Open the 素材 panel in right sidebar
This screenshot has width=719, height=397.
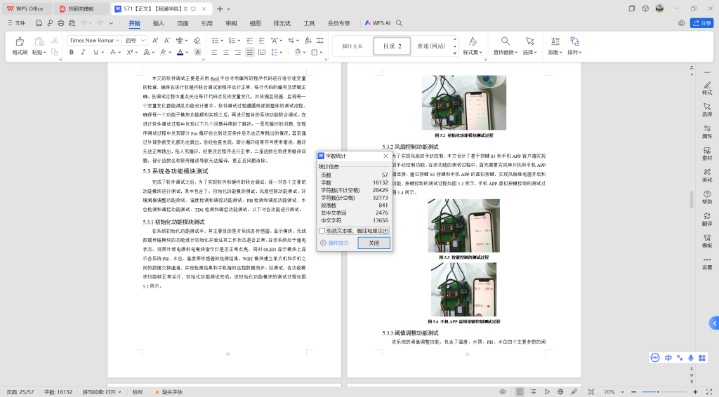click(707, 154)
